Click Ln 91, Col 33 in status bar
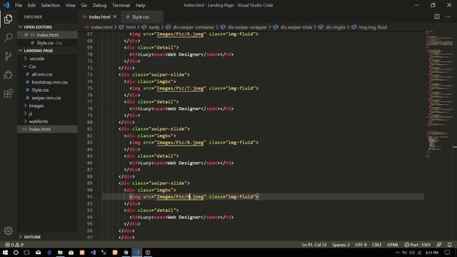This screenshot has height=257, width=457. pos(314,245)
